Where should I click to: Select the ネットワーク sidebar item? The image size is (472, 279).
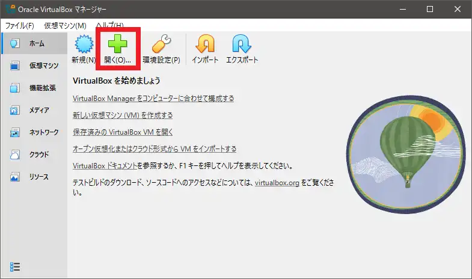(x=34, y=132)
